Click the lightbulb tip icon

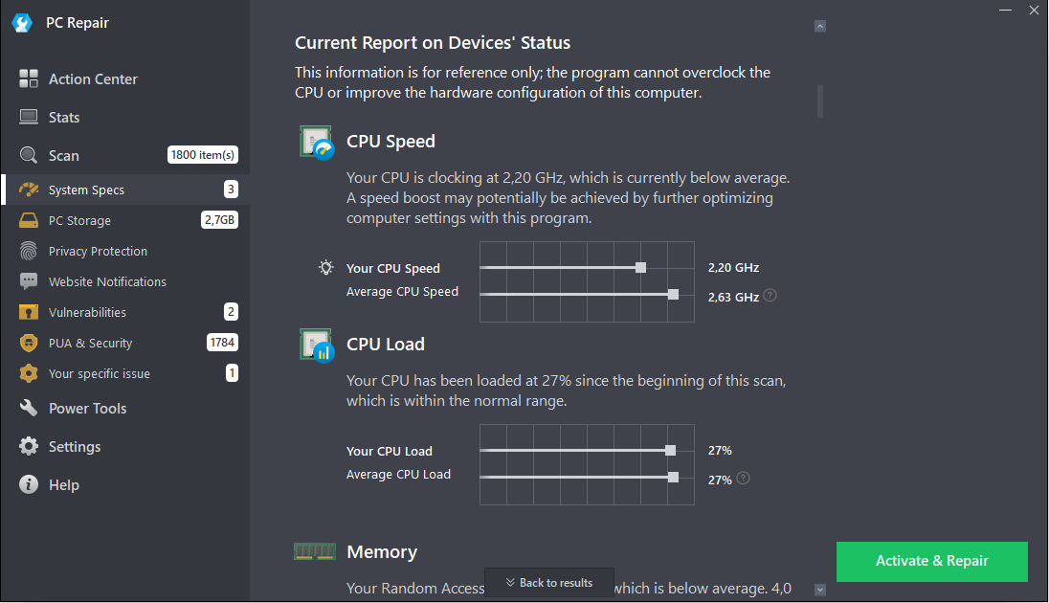(326, 268)
